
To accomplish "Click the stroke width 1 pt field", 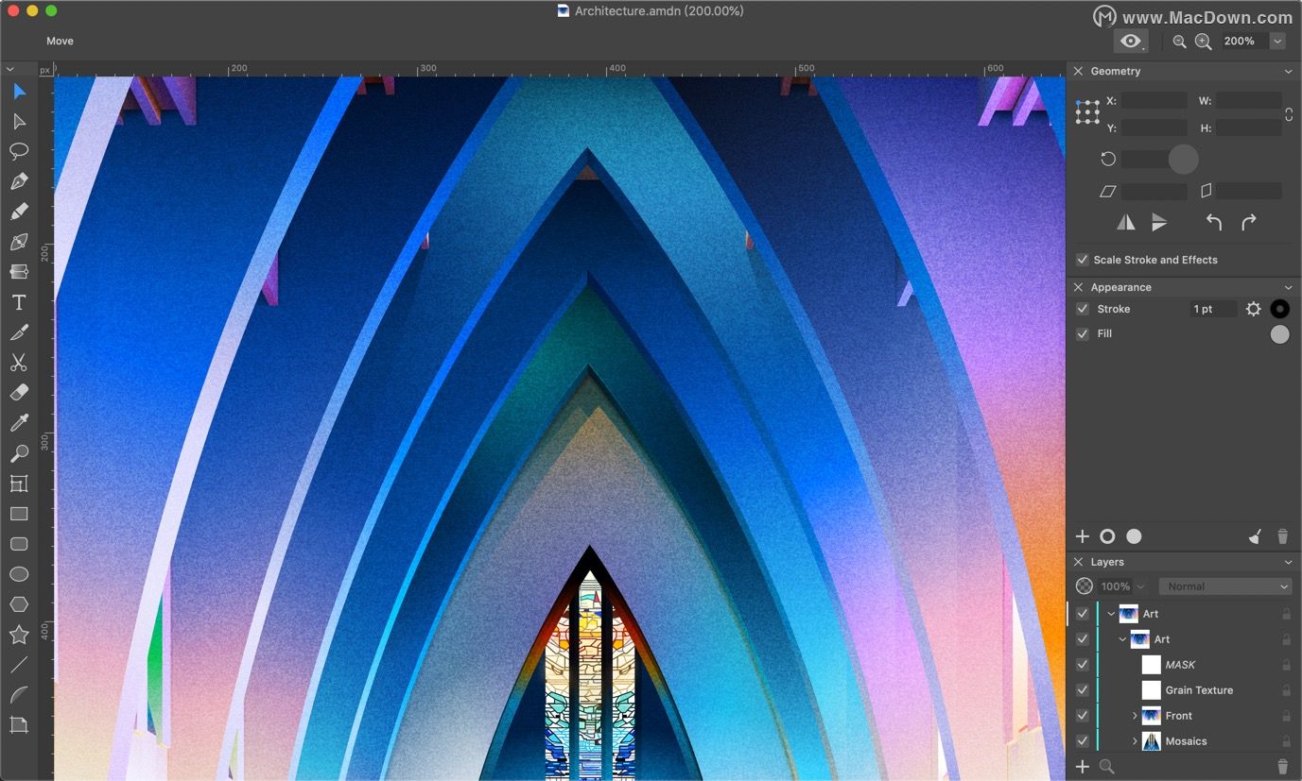I will 1213,309.
